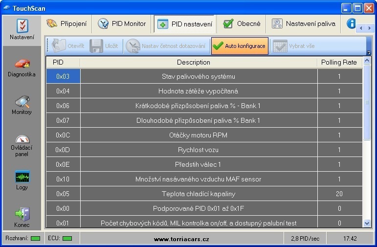Viewport: 377px width, 247px height.
Task: Select PID cell 0x01
Action: coord(63,222)
